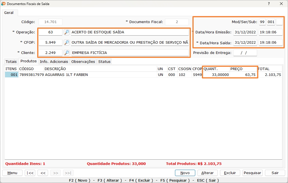This screenshot has height=183, width=288.
Task: Open the Info. Adicionais tab
Action: pyautogui.click(x=54, y=61)
